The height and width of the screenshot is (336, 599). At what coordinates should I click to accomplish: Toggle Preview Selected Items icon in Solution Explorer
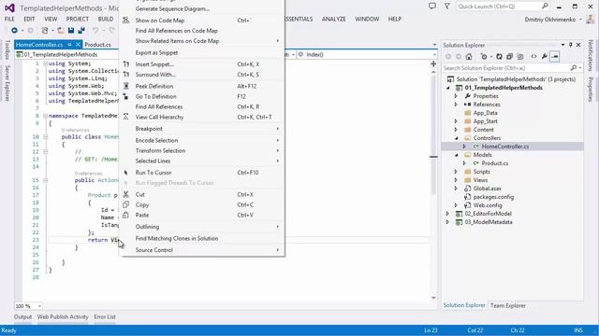(x=555, y=57)
